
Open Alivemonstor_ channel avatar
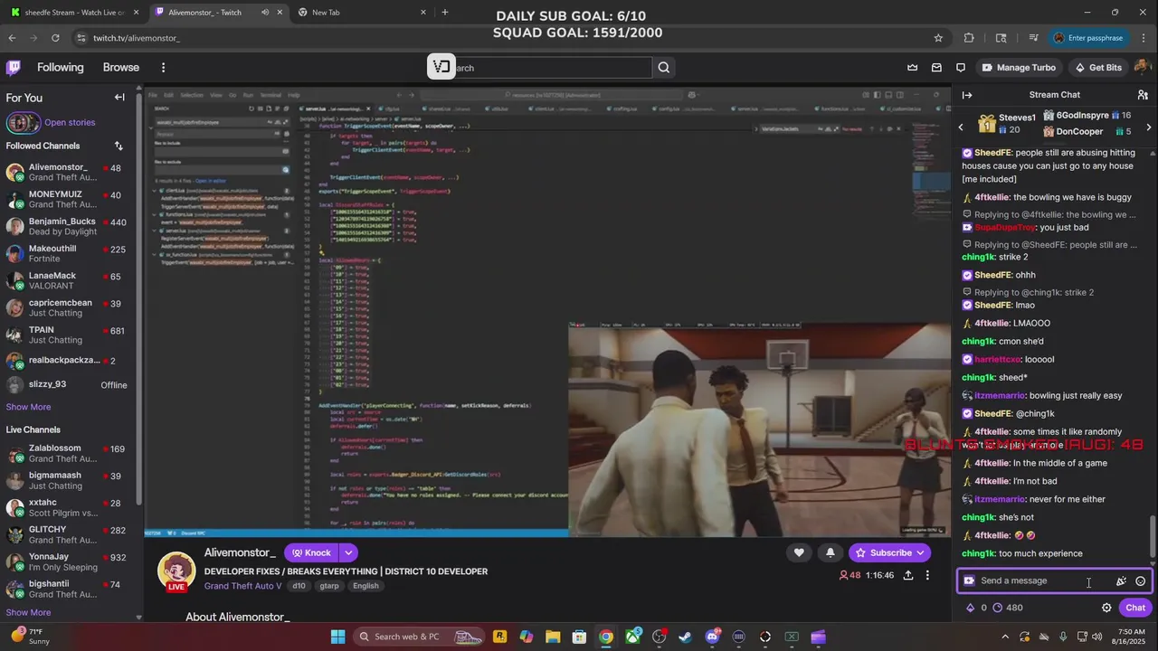click(x=176, y=570)
